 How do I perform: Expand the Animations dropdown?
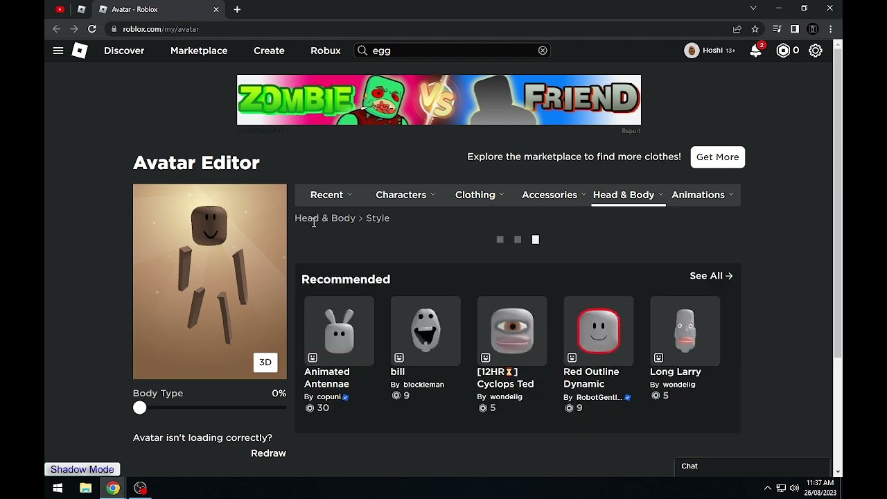[703, 195]
